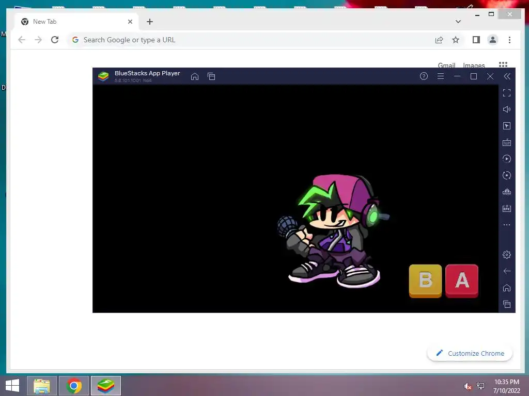Click the BlueStacks logo icon

(x=103, y=76)
